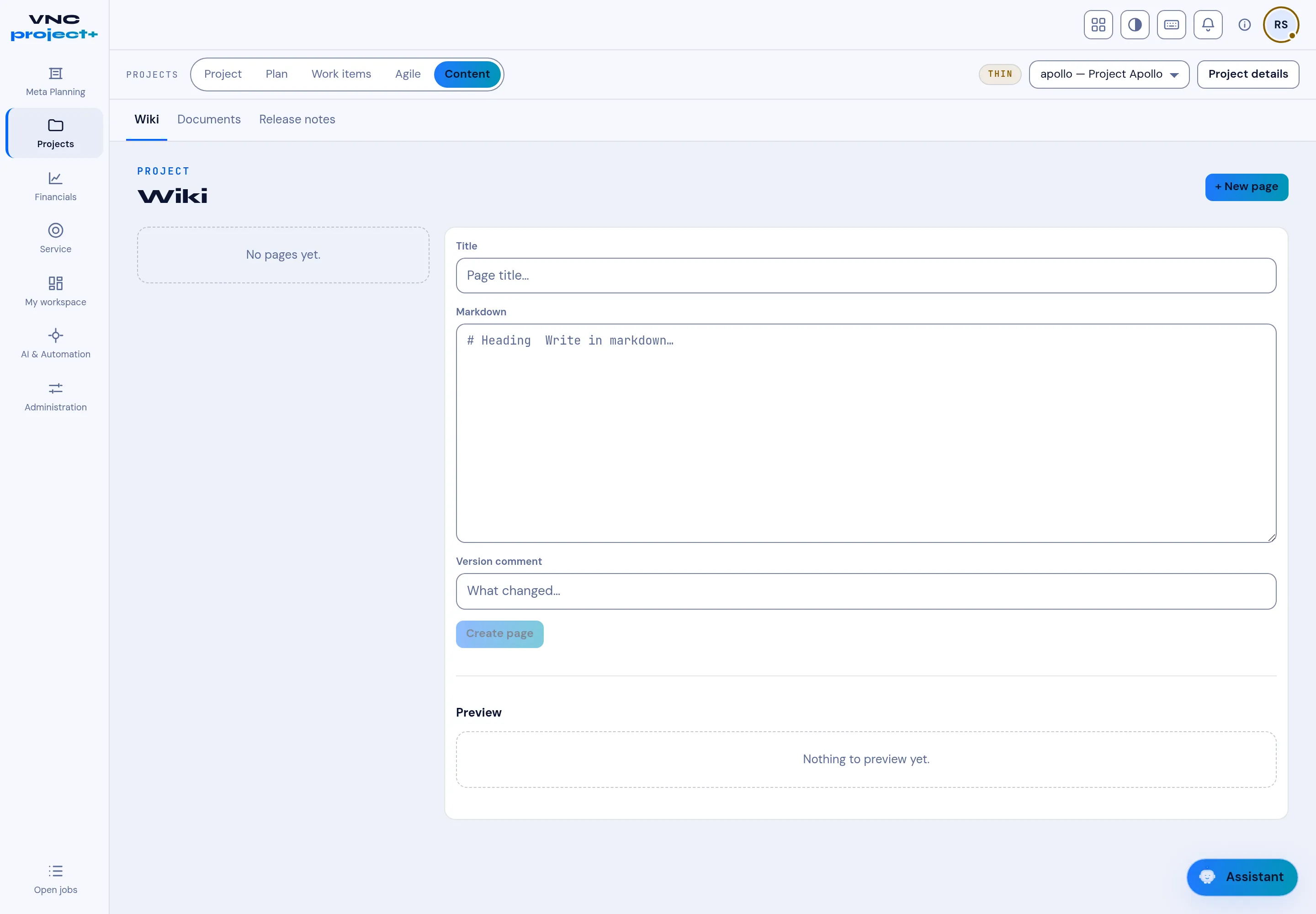Click the Project details button
The image size is (1316, 914).
tap(1248, 74)
